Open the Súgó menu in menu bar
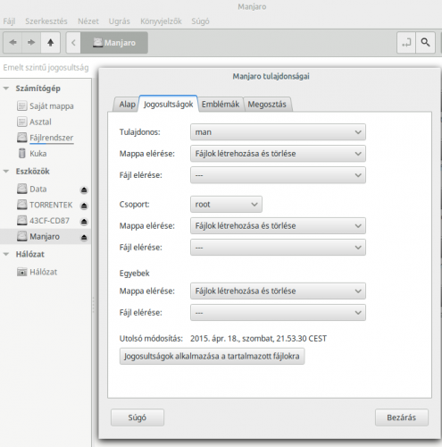Screen dimensions: 442x447 tap(200, 21)
